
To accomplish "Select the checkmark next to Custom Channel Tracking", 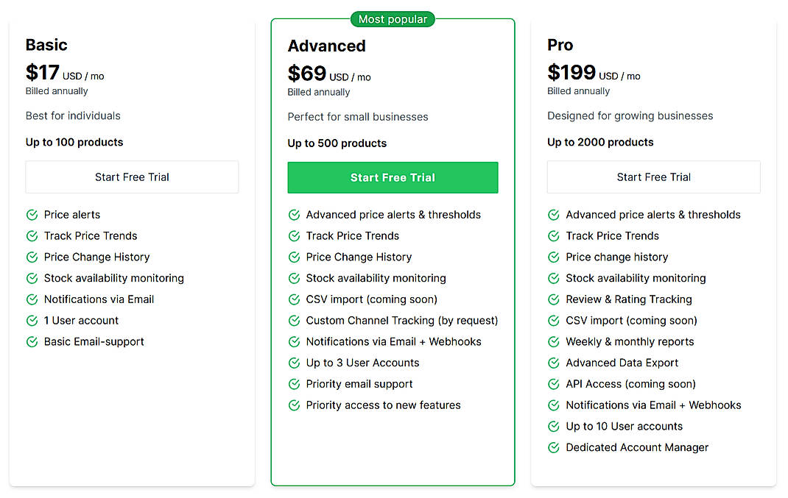I will (294, 321).
